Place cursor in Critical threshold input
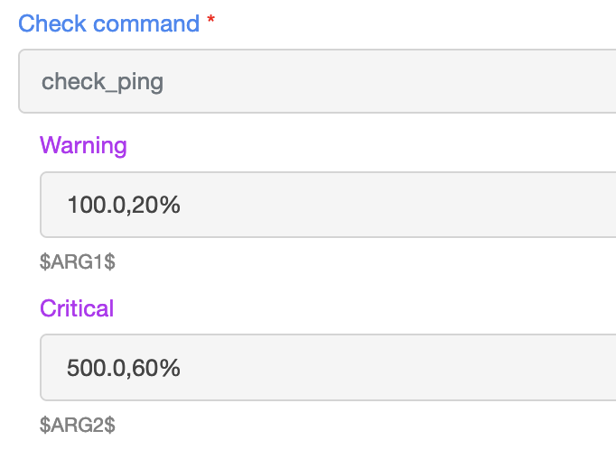This screenshot has width=616, height=449. 328,368
